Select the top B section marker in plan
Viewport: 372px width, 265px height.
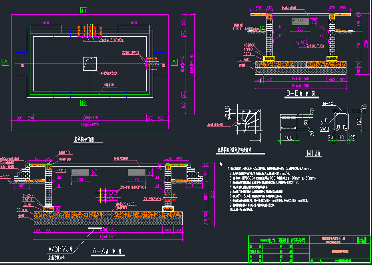point(84,11)
